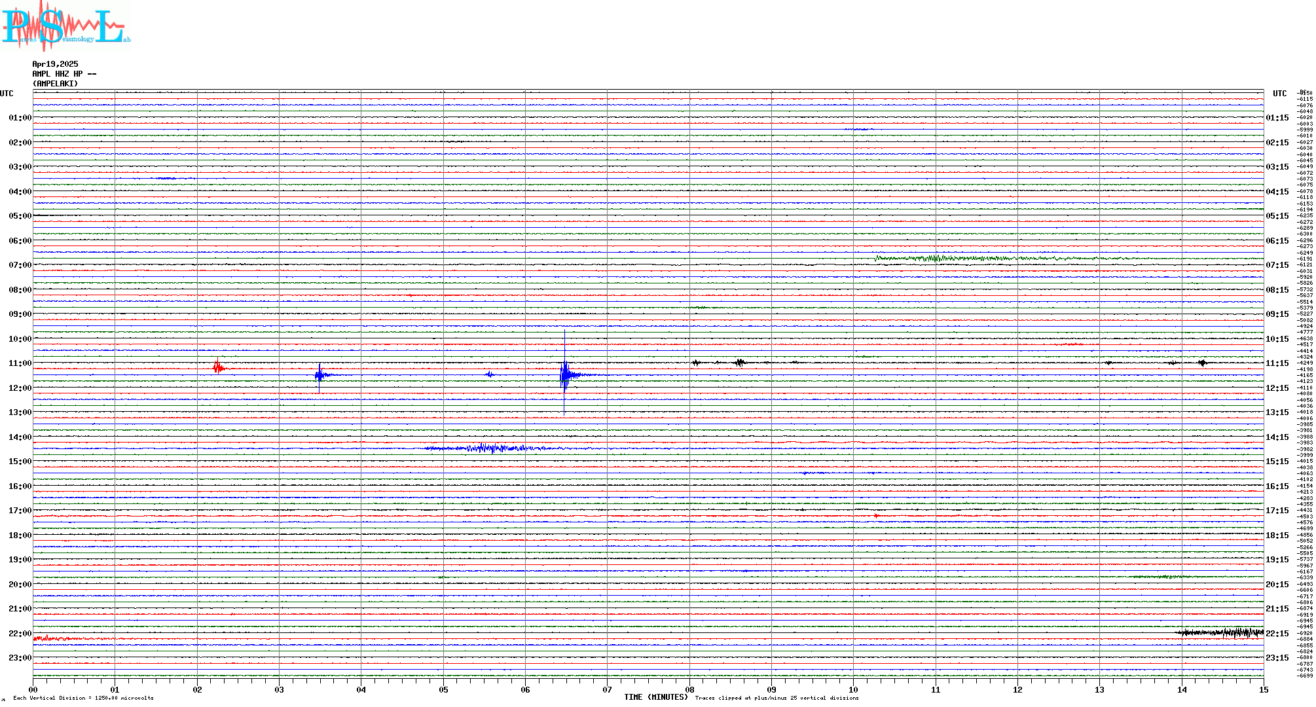Click the blue seismic event near minute 03
1316x707 pixels.
320,375
